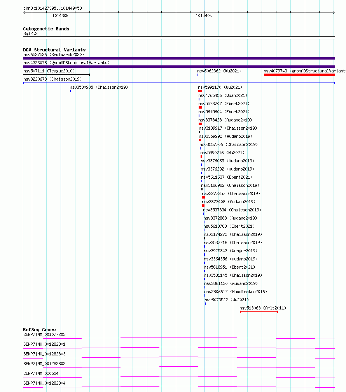The image size is (346, 392).
Task: Select nsv4765456 (Quan2021) label
Action: coord(223,96)
